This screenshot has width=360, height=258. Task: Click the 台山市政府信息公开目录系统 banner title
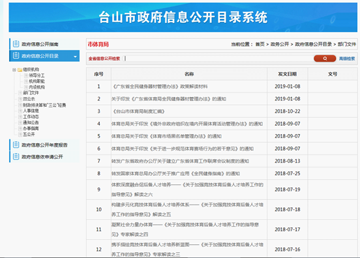tap(183, 17)
